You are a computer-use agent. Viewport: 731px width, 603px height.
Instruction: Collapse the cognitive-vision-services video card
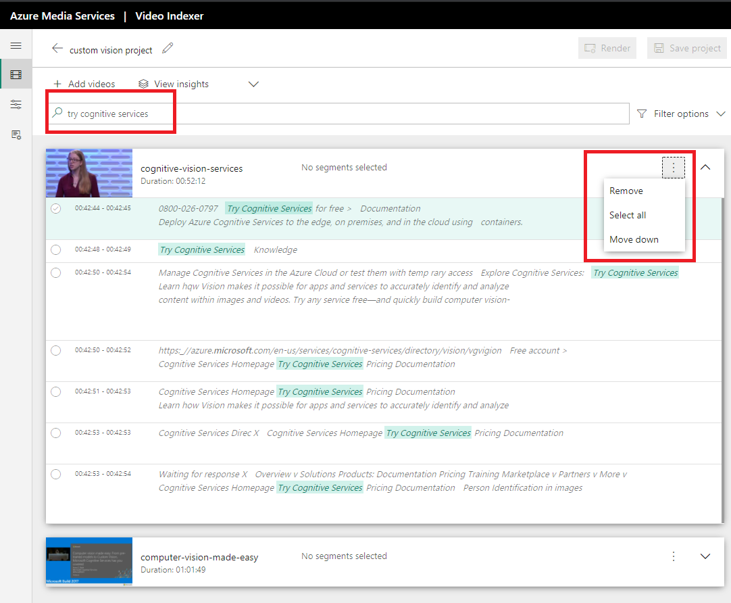click(705, 167)
